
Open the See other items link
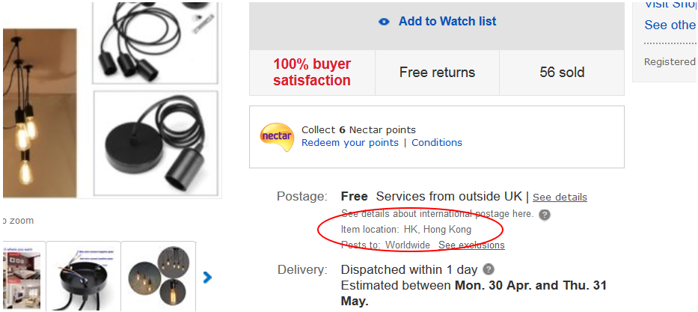(670, 25)
